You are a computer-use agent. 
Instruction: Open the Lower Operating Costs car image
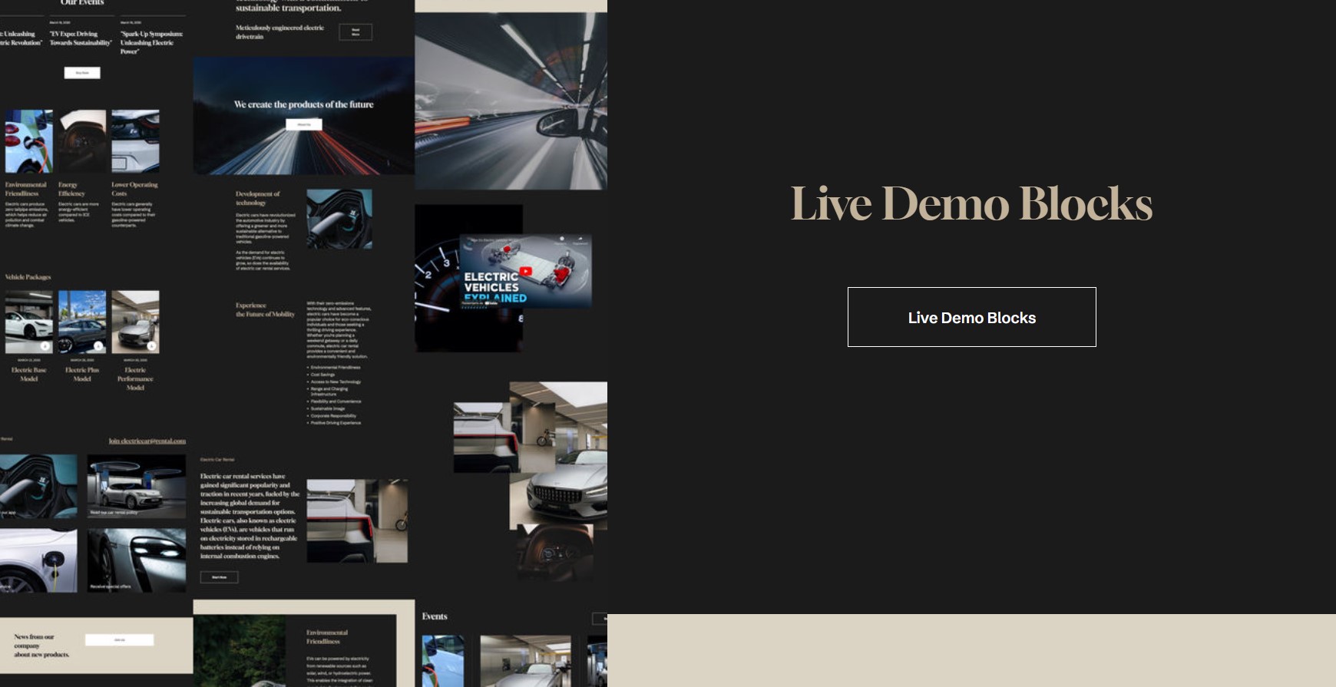[135, 141]
